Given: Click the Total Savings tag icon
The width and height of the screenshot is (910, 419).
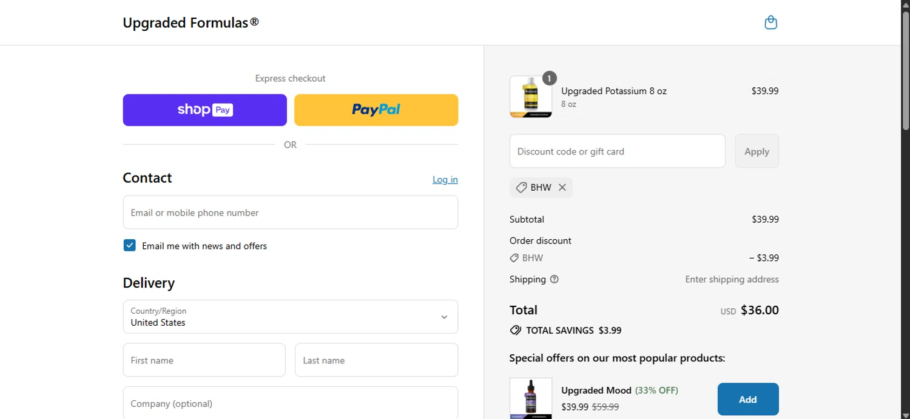Looking at the screenshot, I should point(516,331).
